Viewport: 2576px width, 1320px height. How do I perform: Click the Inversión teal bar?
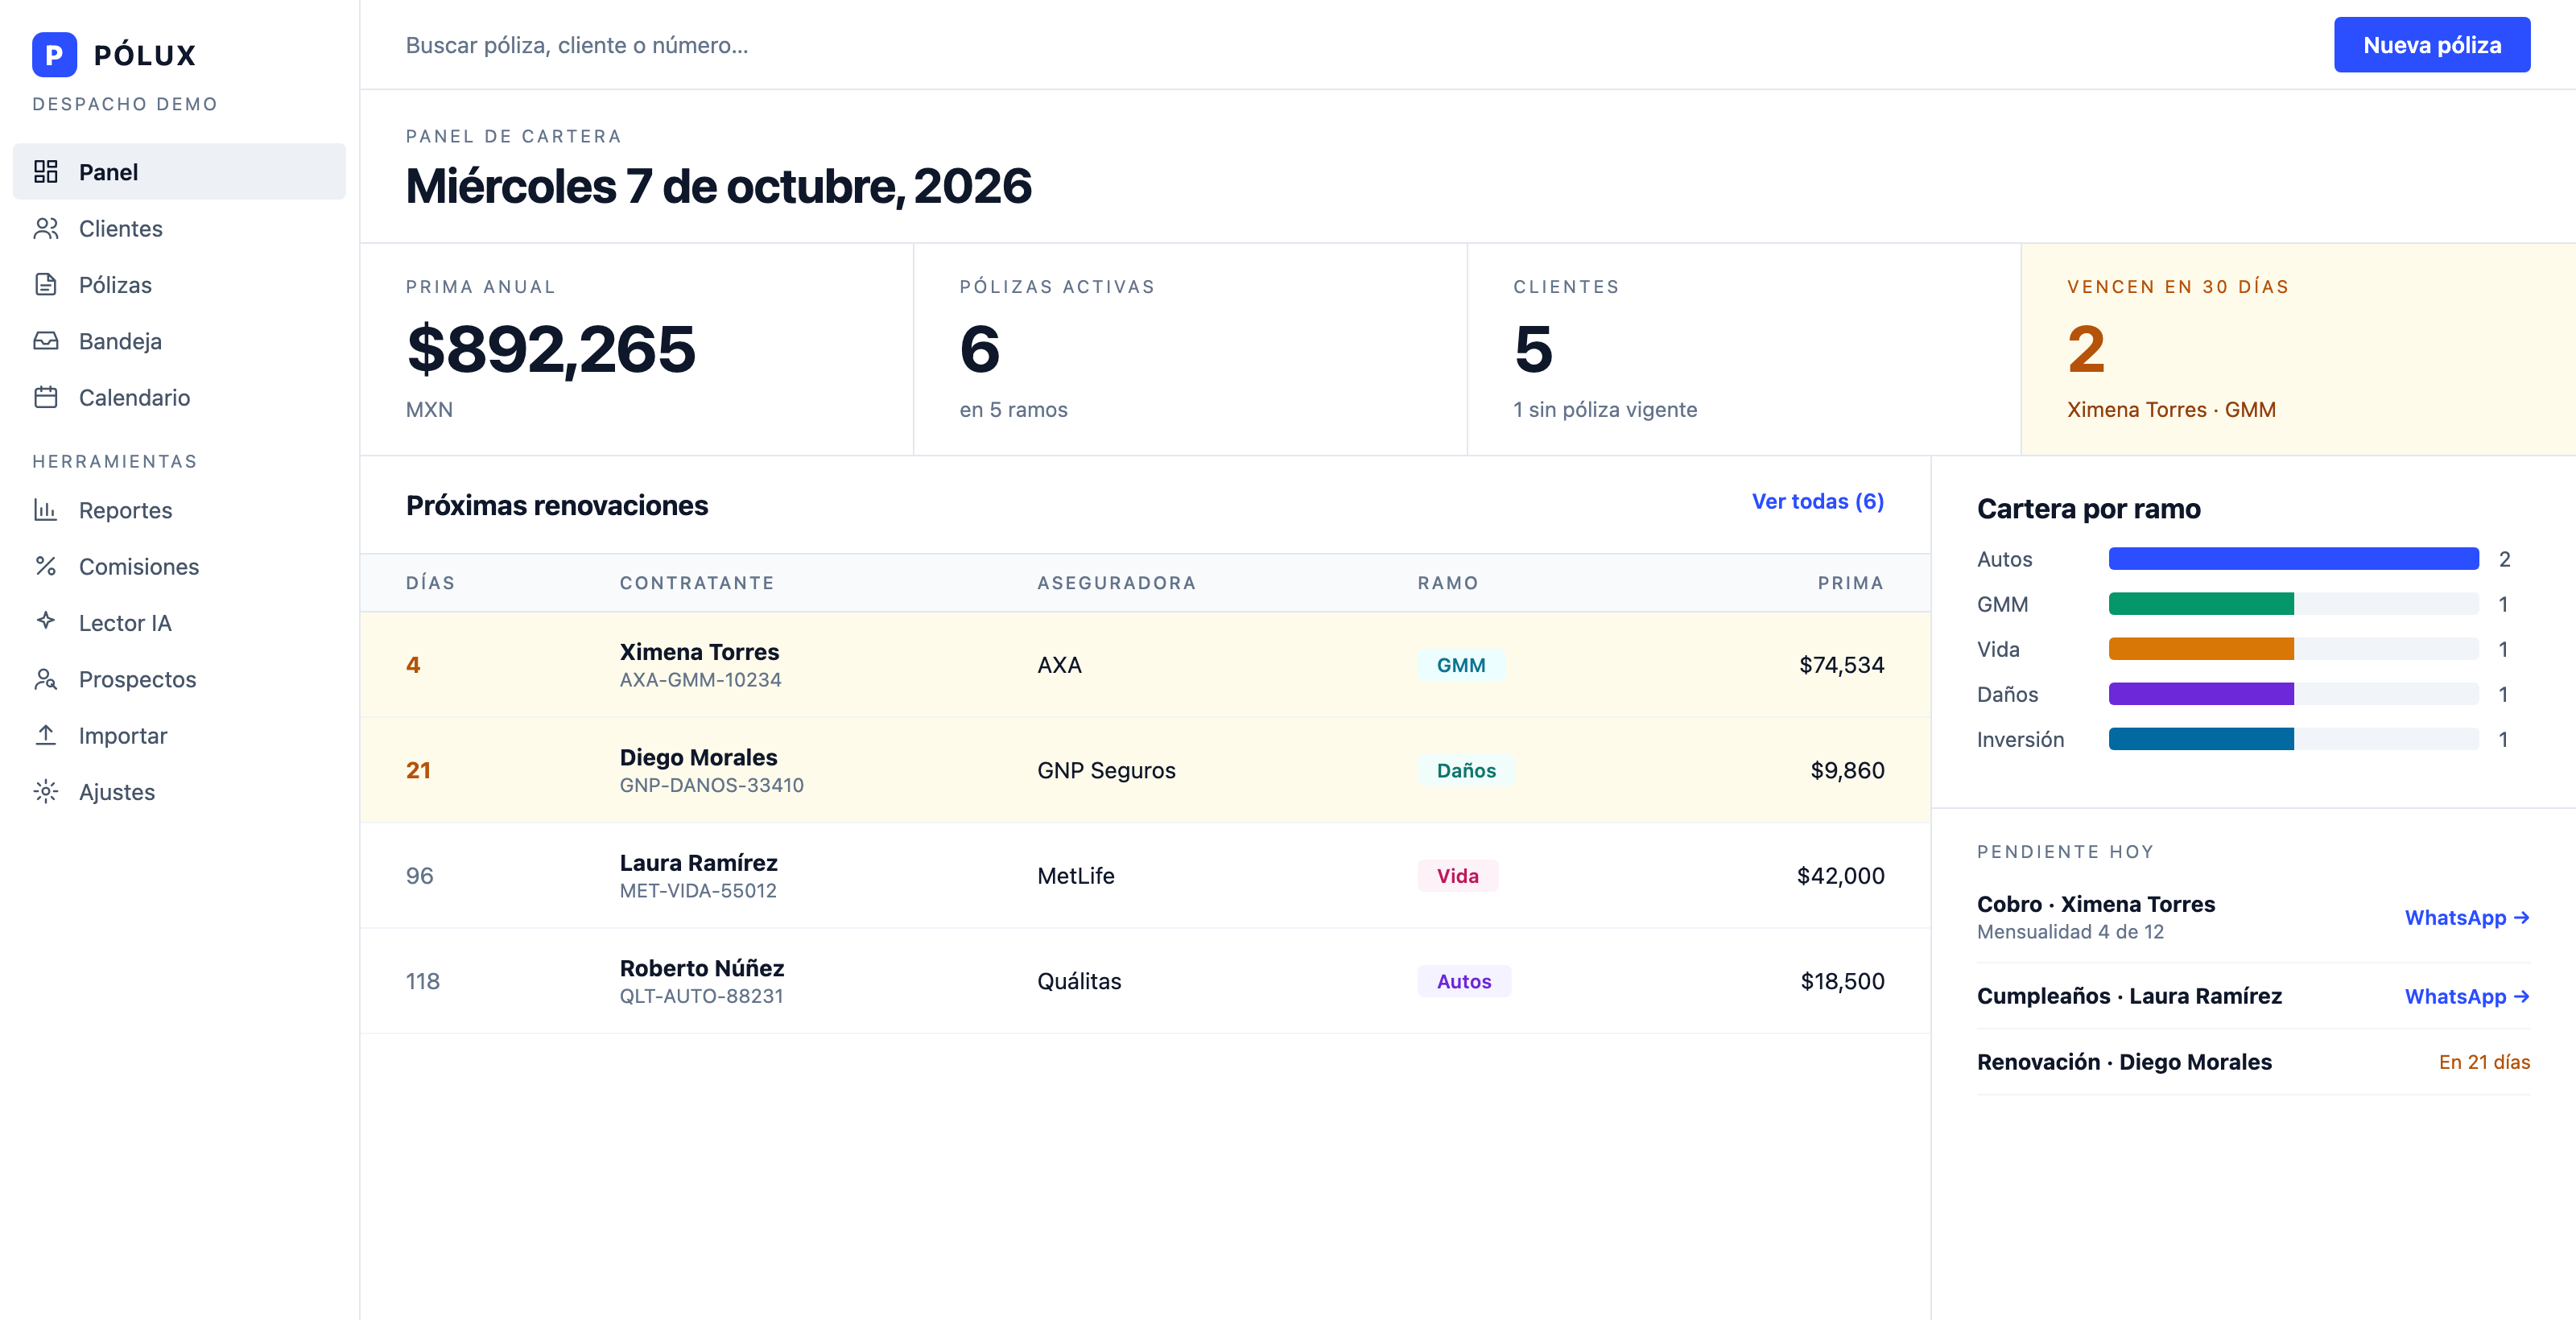coord(2201,739)
